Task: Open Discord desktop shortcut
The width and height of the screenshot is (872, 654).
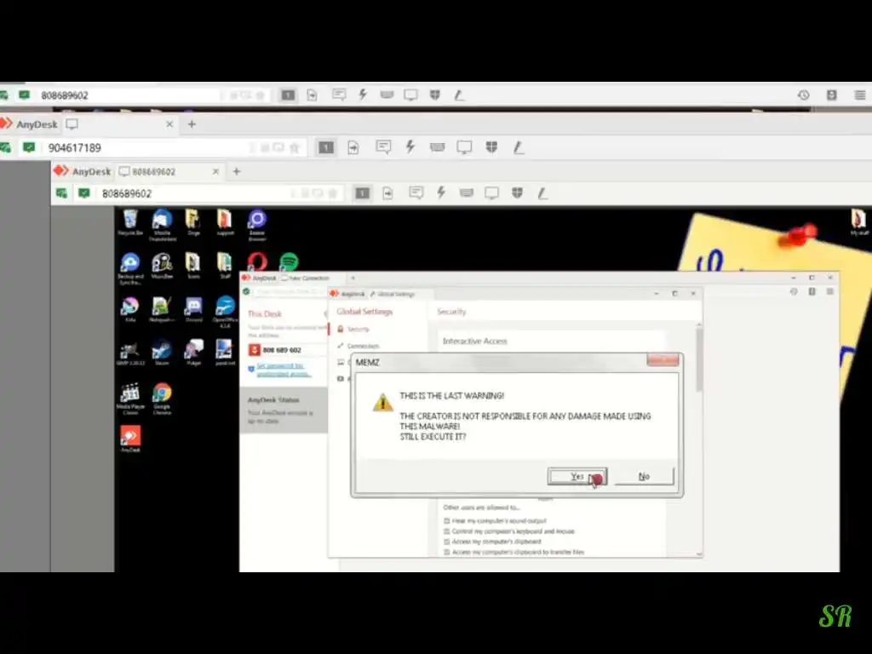Action: click(x=193, y=310)
